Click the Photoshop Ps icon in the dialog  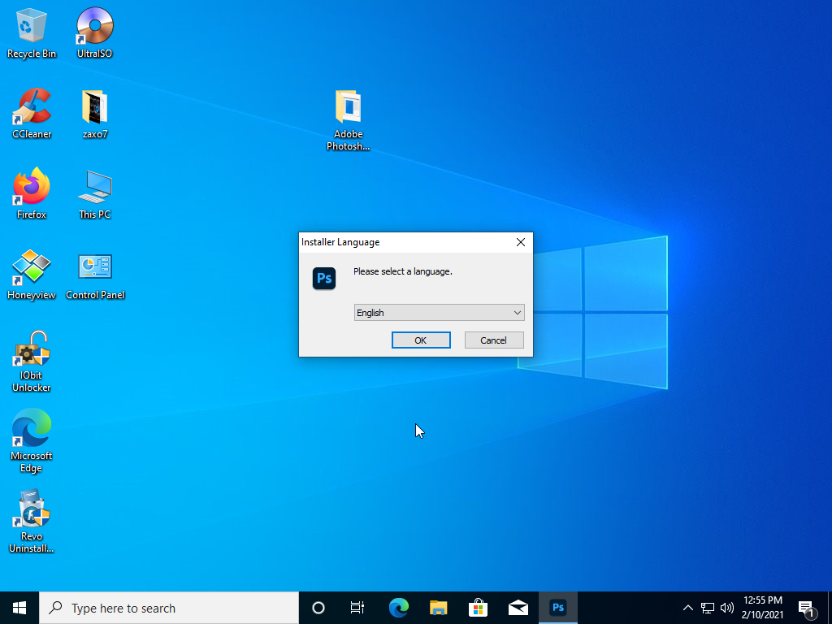pyautogui.click(x=324, y=278)
